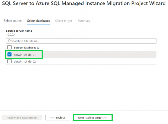
Task: Go to the Select source tab
Action: point(13,21)
